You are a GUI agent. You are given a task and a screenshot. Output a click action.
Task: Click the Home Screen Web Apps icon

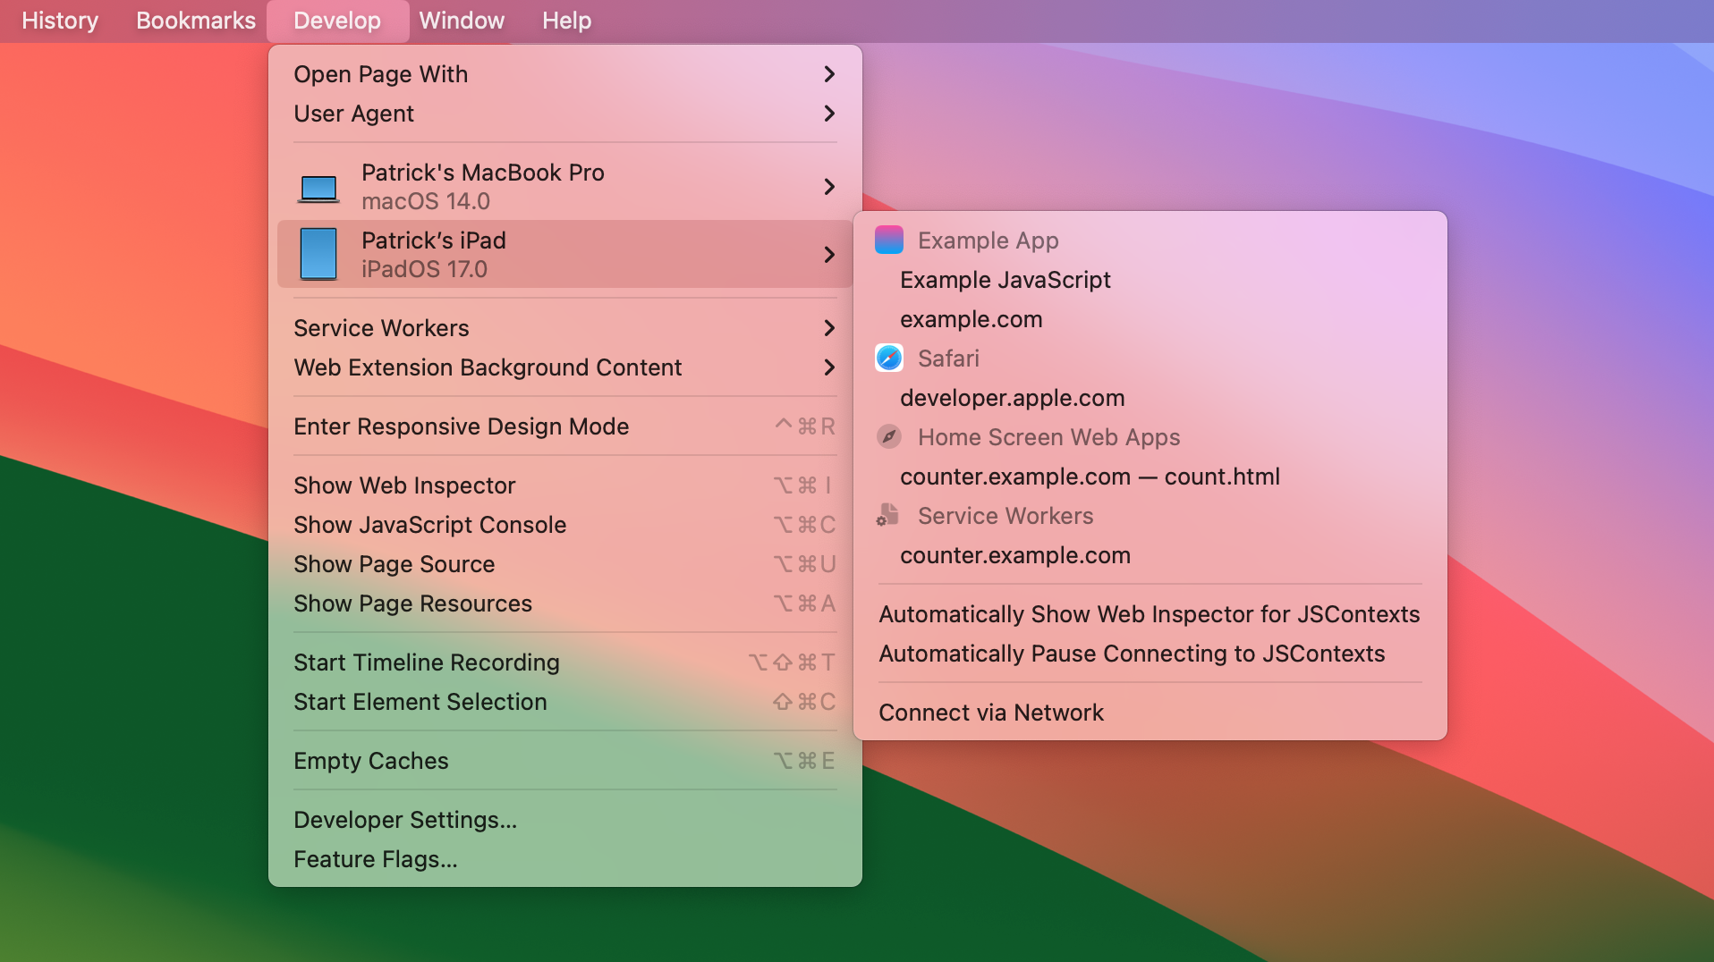[x=888, y=436]
